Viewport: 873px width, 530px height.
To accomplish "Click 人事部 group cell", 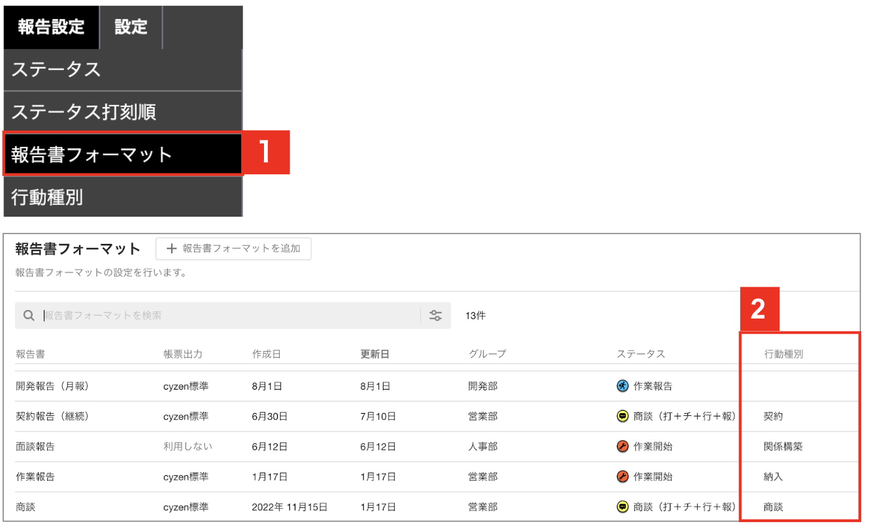I will 483,446.
